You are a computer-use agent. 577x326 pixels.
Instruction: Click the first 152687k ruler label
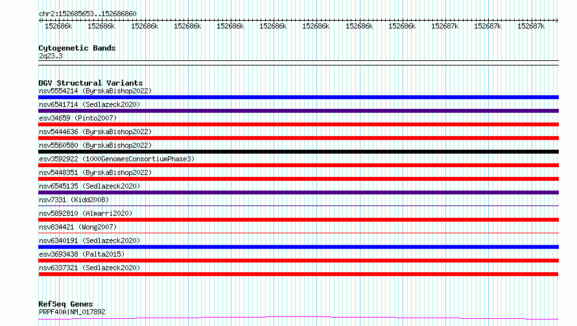(445, 26)
